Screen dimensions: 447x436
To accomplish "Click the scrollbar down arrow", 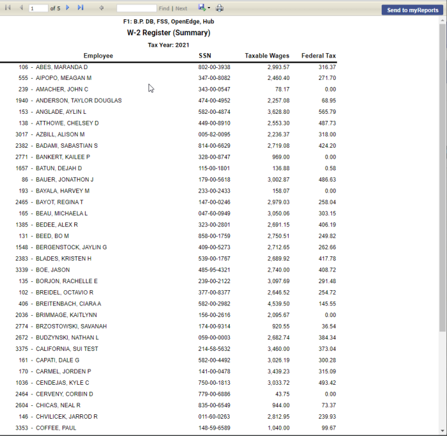I will [x=443, y=432].
